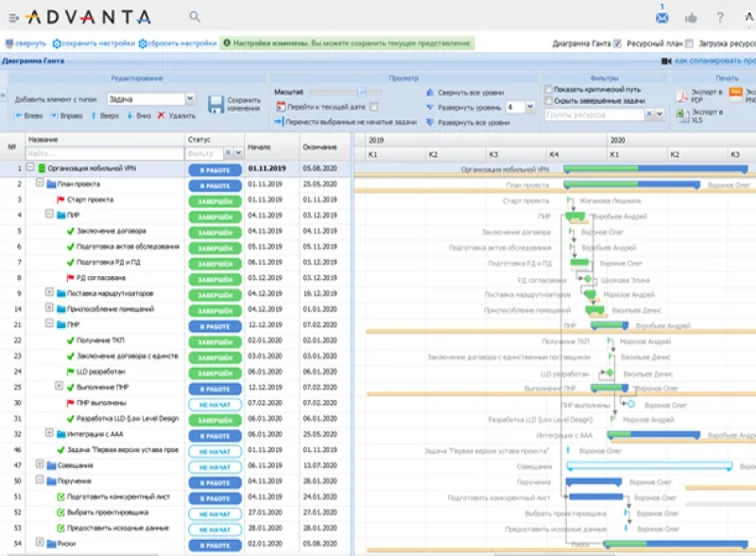Viewport: 756px width, 556px height.
Task: Enable Показать критический путь checkbox
Action: 549,89
